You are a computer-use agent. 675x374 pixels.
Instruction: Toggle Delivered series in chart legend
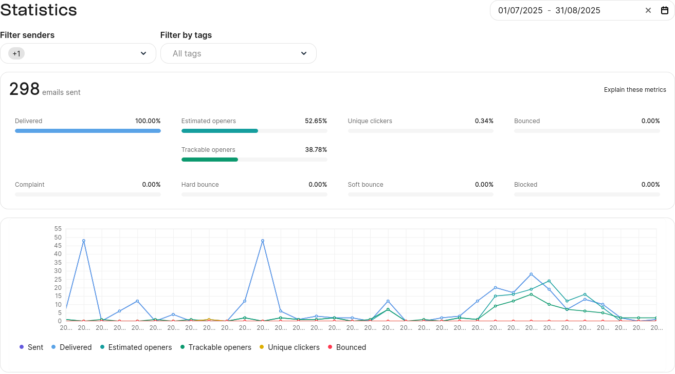tap(71, 347)
